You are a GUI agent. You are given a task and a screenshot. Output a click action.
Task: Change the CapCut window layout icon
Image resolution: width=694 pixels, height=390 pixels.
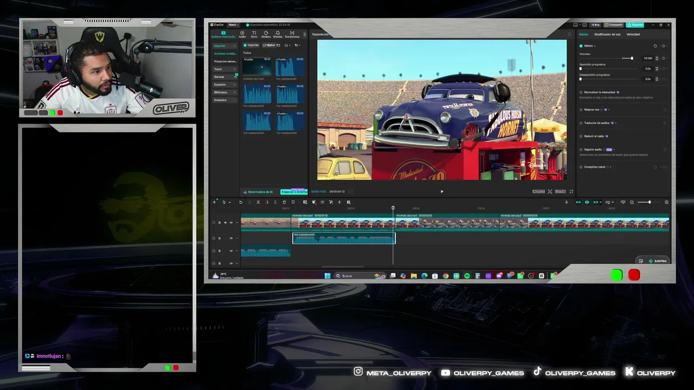coord(575,25)
